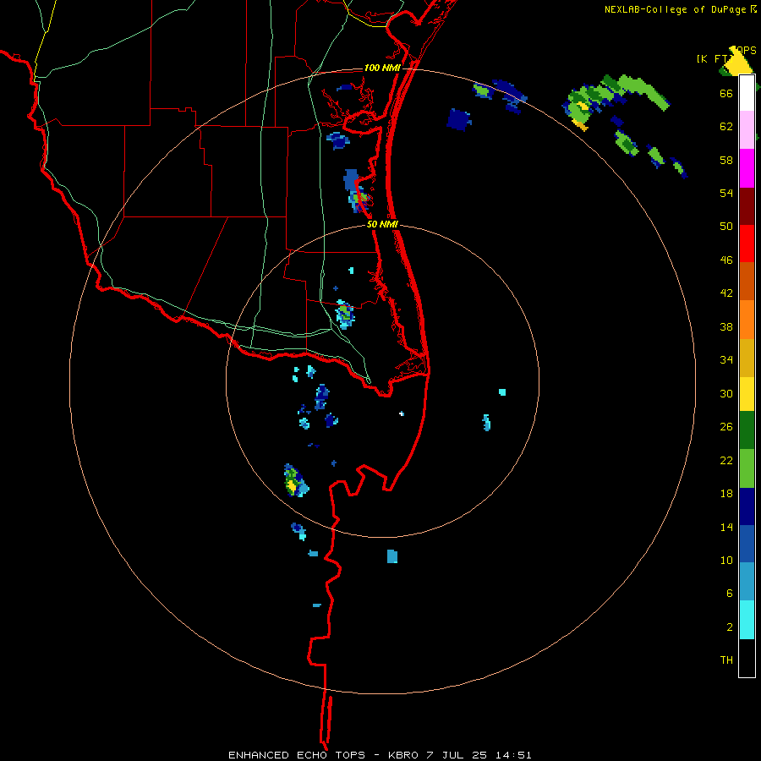Click the legend value 62
The width and height of the screenshot is (761, 761).
[x=726, y=127]
